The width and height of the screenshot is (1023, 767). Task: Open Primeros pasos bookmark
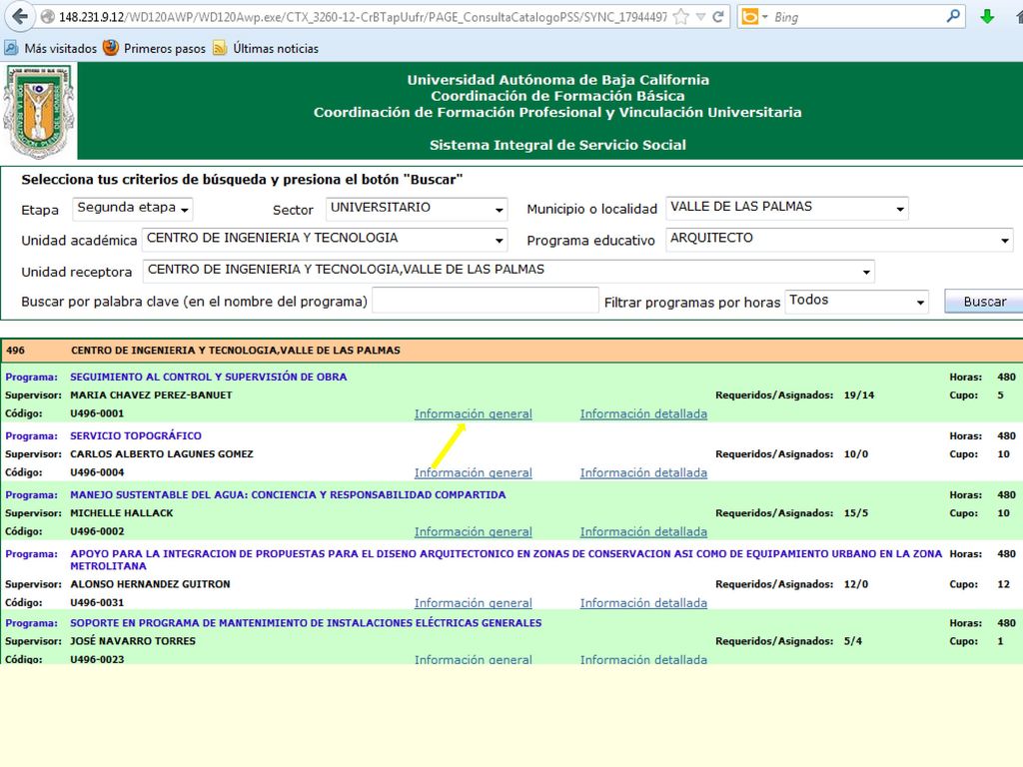[155, 48]
